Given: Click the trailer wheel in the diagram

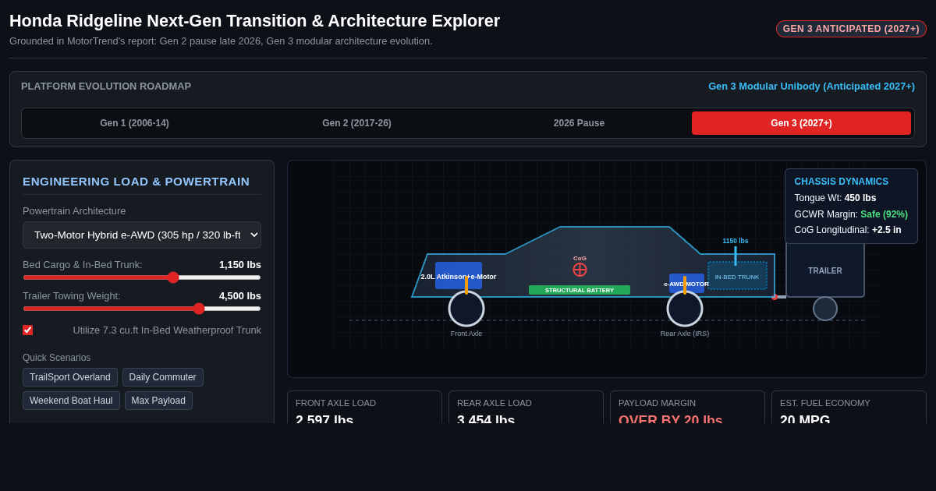Looking at the screenshot, I should pyautogui.click(x=825, y=309).
